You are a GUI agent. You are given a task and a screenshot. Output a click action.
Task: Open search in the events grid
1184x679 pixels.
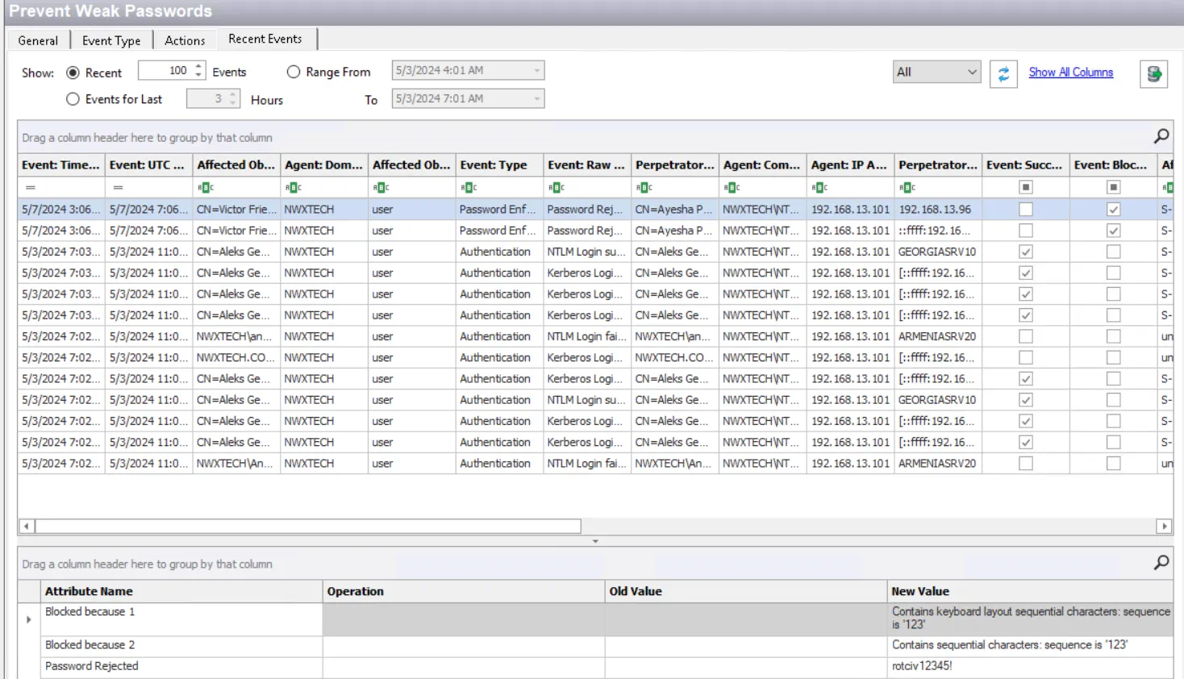(x=1161, y=136)
